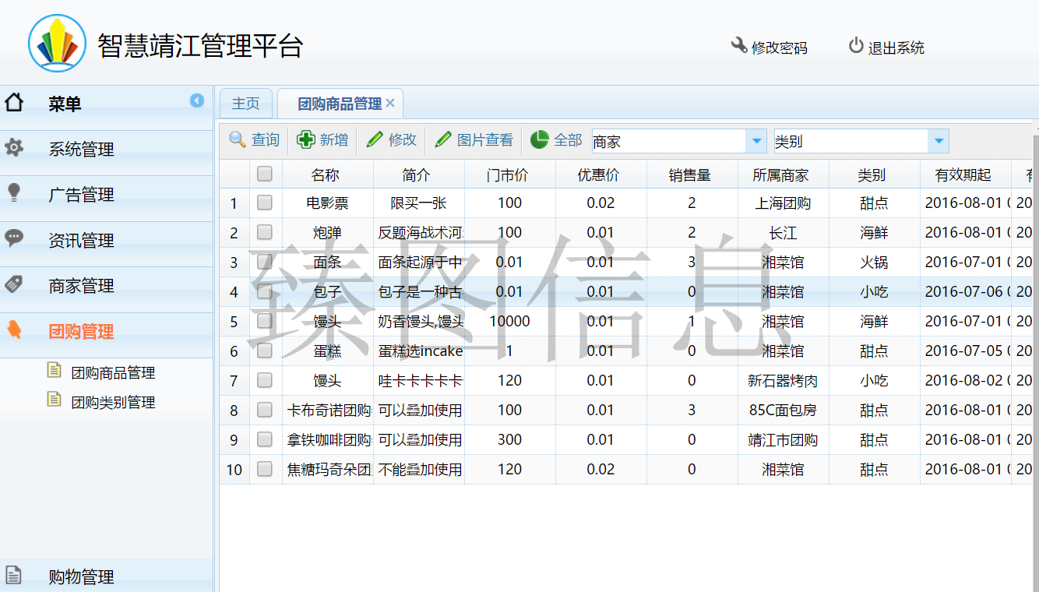Click the green plus 新增 icon
Image resolution: width=1039 pixels, height=592 pixels.
click(307, 139)
